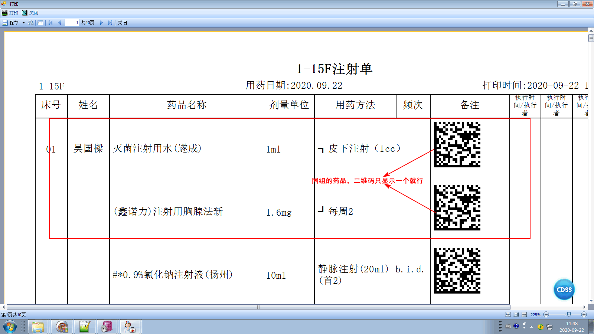The image size is (594, 334).
Task: Click the horizontal scrollbar thumb
Action: point(258,307)
